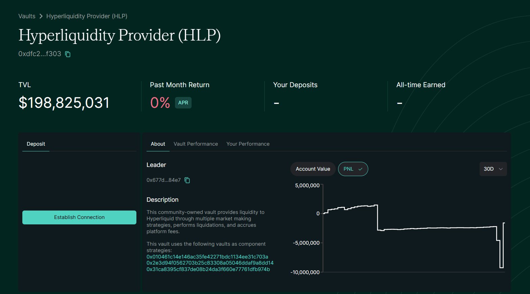
Task: Click the vault address text 0xdfc2...f303
Action: (x=40, y=54)
